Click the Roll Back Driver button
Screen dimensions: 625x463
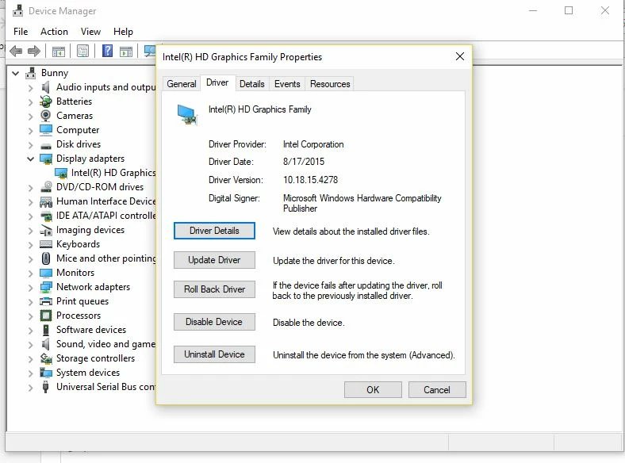pos(214,289)
